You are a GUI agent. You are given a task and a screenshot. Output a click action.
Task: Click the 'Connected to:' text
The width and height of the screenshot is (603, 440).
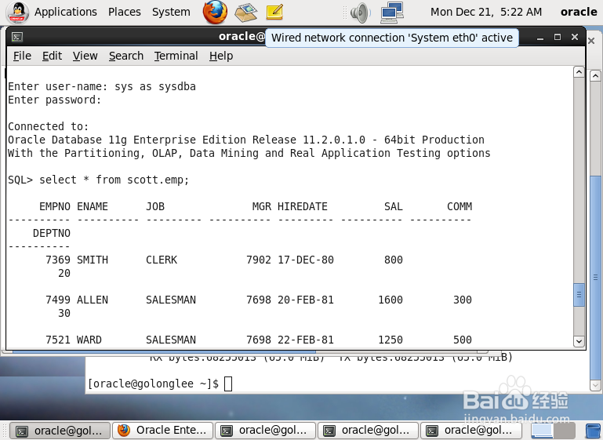point(48,126)
